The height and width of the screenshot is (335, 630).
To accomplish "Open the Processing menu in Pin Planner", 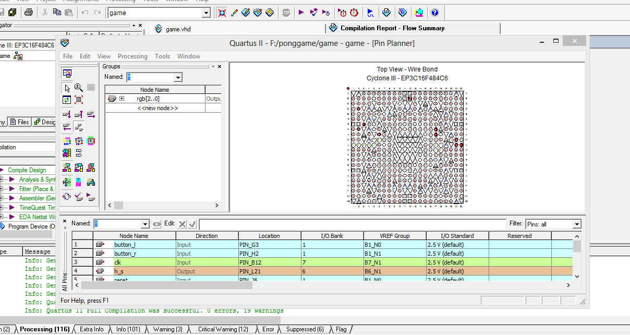I will (x=132, y=56).
